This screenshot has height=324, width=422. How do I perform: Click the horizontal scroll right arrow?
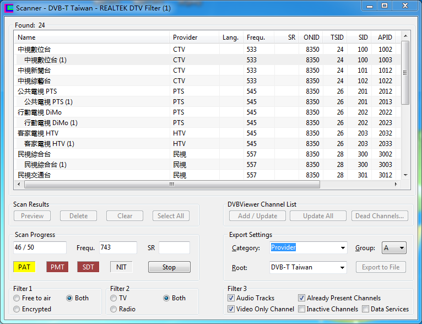396,185
